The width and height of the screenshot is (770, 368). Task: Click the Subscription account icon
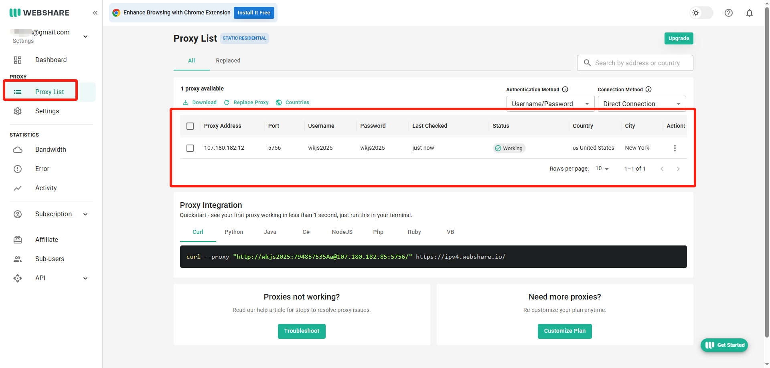(18, 214)
